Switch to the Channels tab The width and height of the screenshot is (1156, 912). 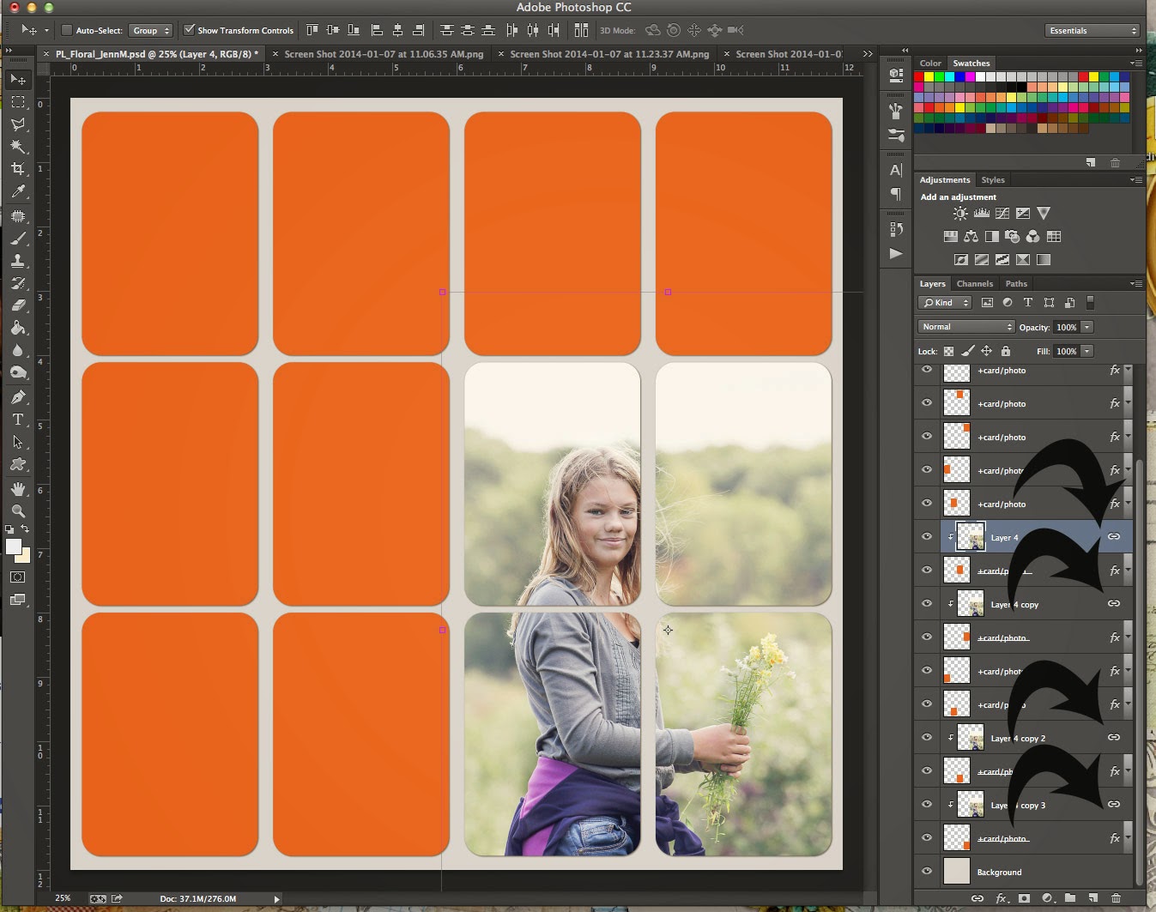coord(975,283)
